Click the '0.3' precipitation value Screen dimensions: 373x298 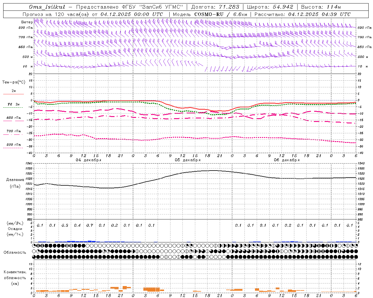point(65,226)
